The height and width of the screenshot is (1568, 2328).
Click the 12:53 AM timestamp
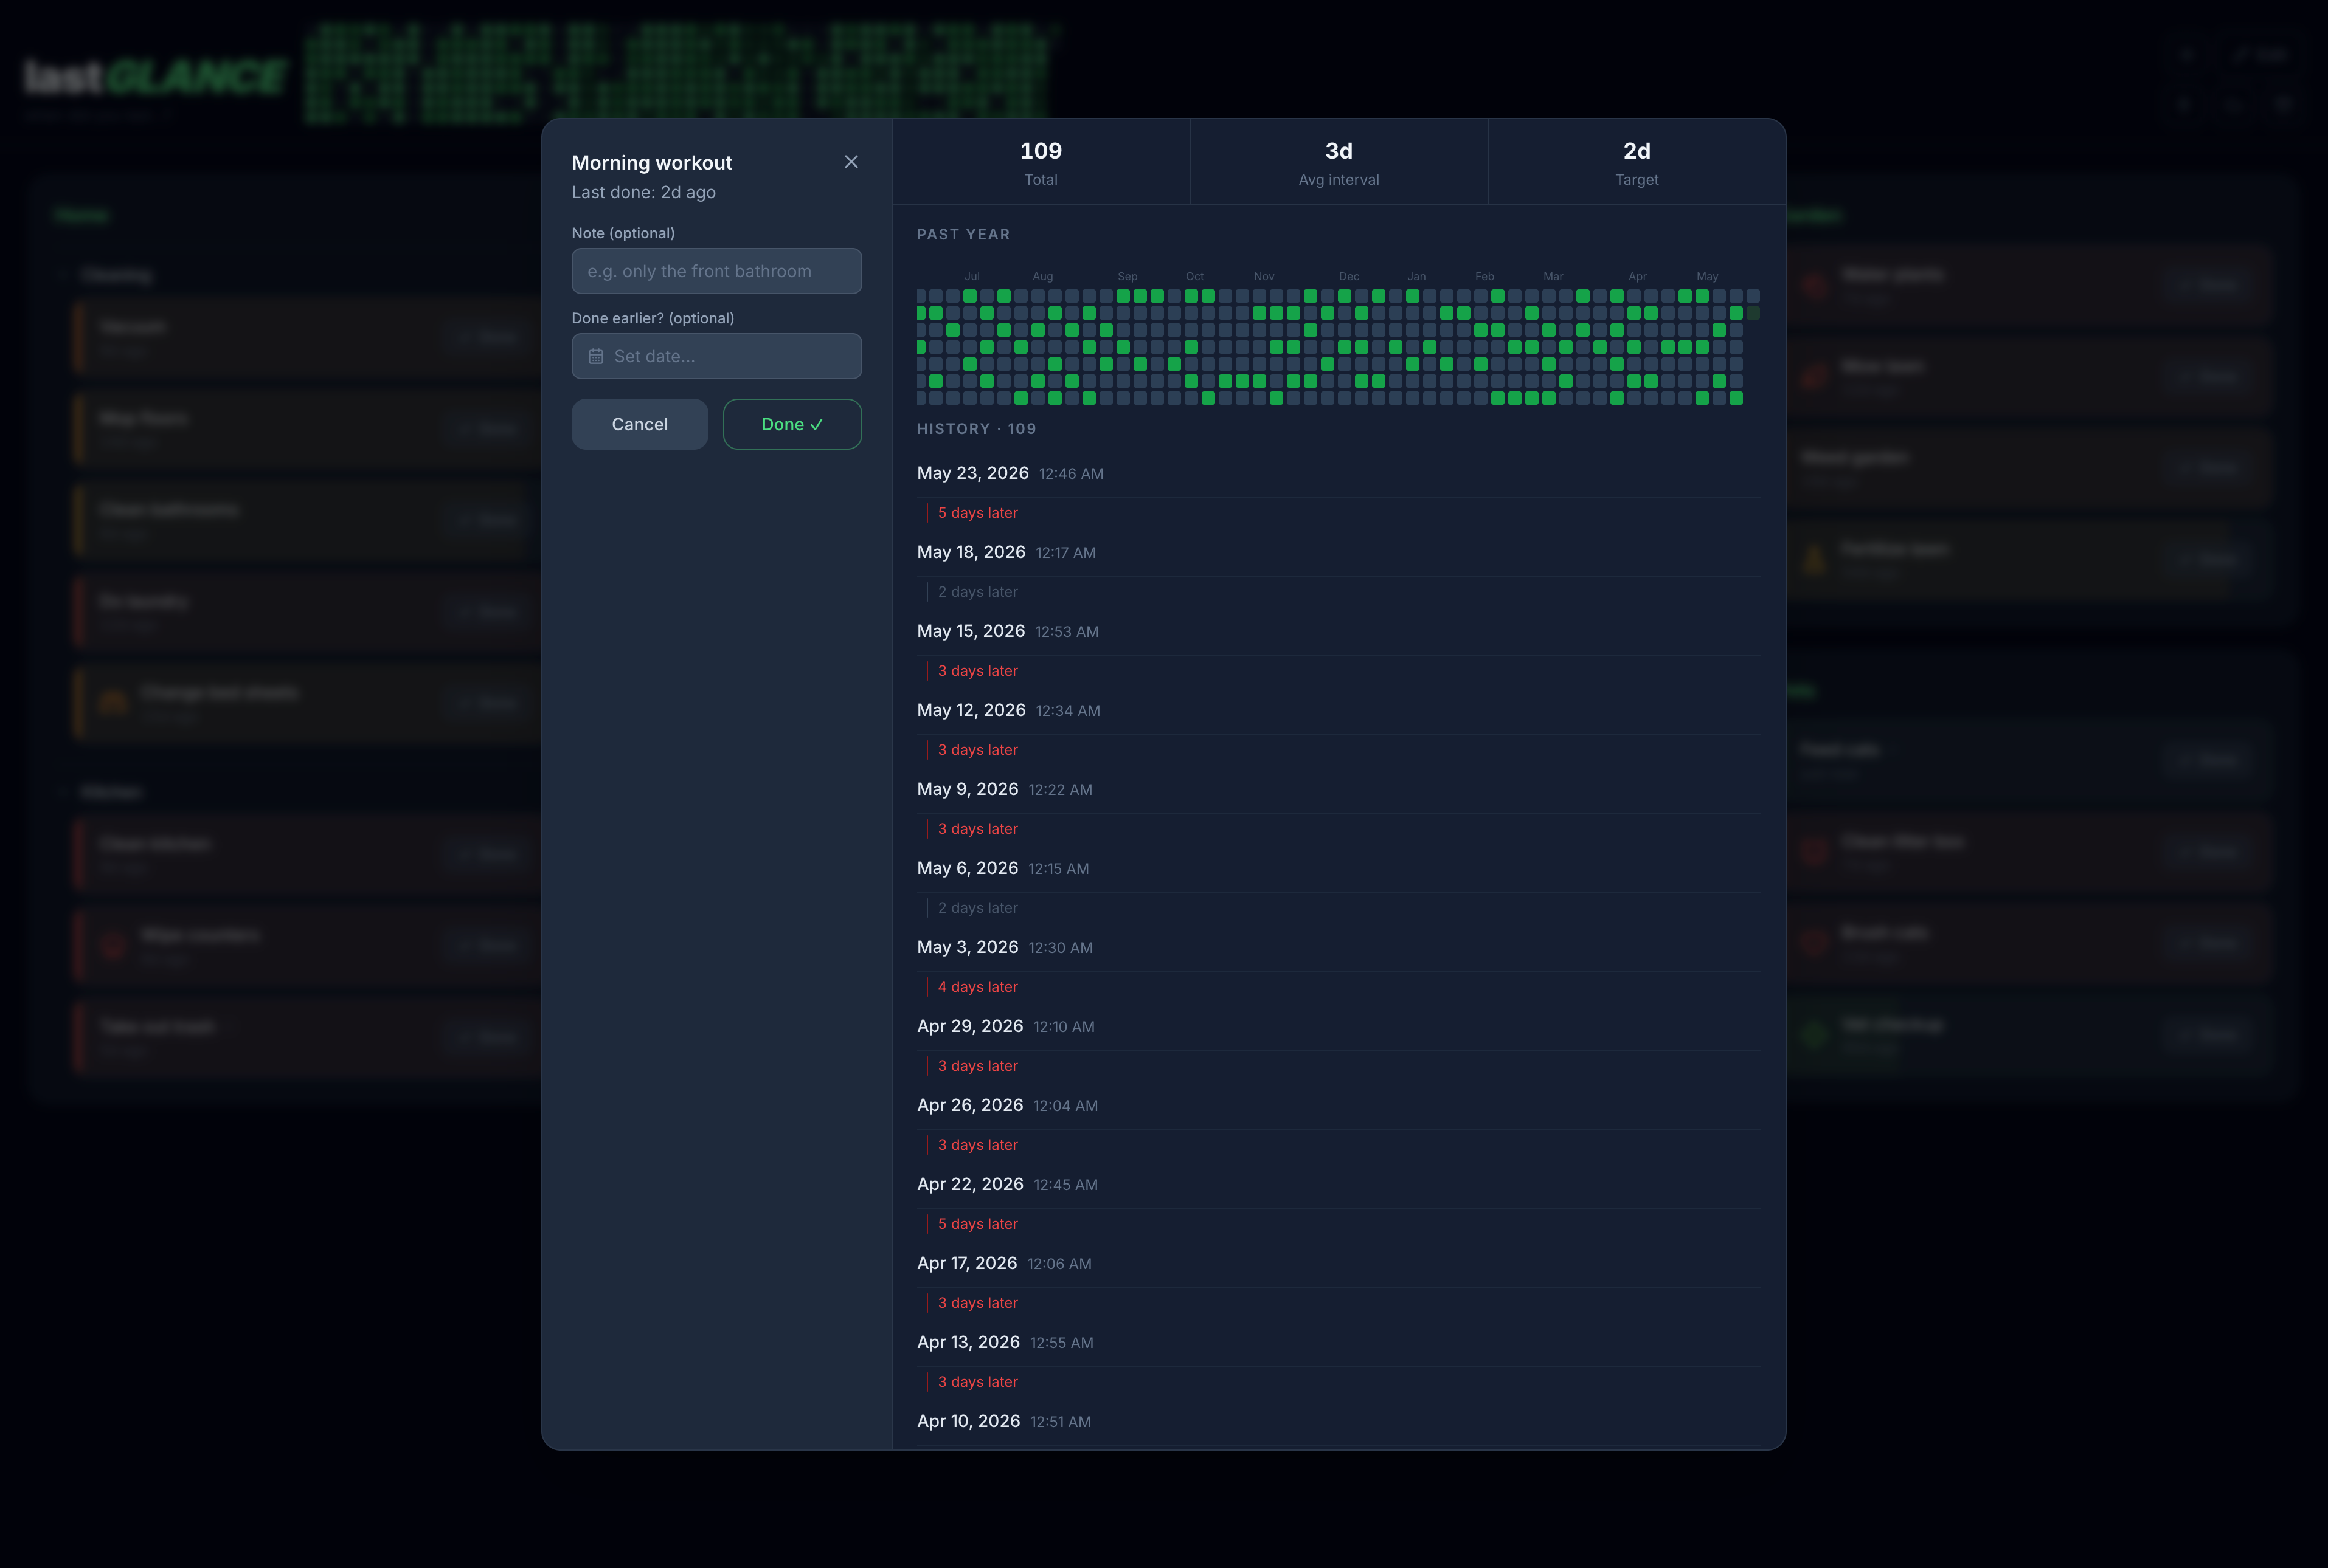coord(1067,632)
